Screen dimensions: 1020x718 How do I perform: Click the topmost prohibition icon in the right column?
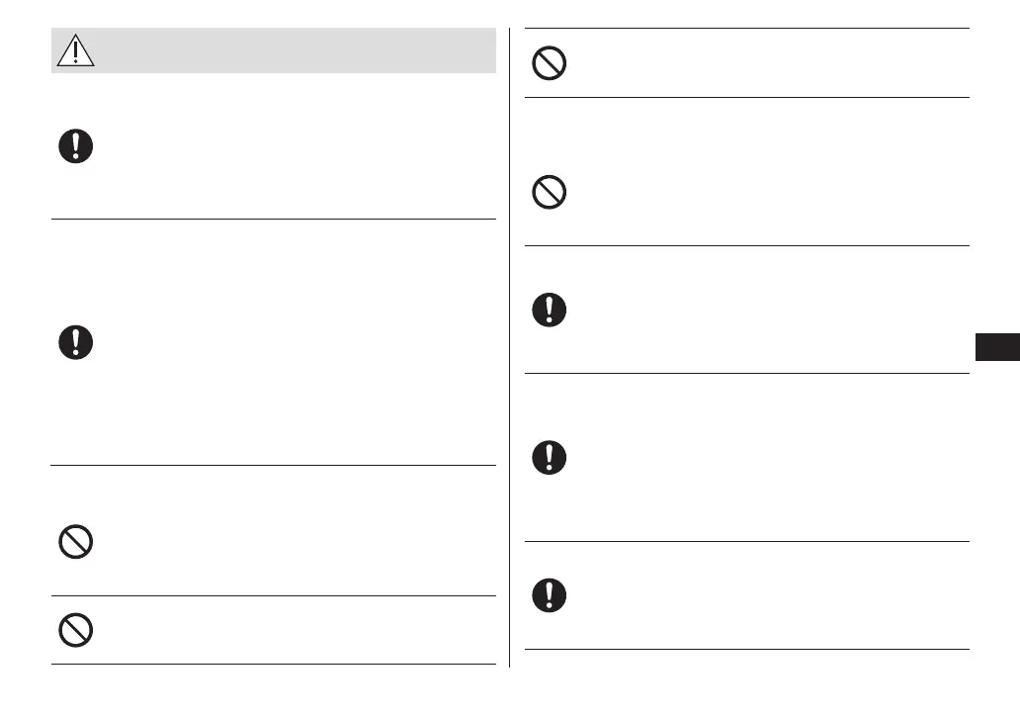pos(550,64)
